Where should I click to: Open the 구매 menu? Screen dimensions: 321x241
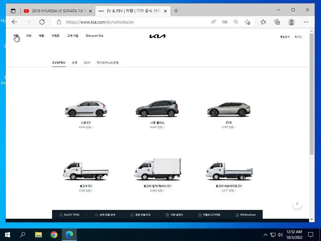tap(29, 36)
